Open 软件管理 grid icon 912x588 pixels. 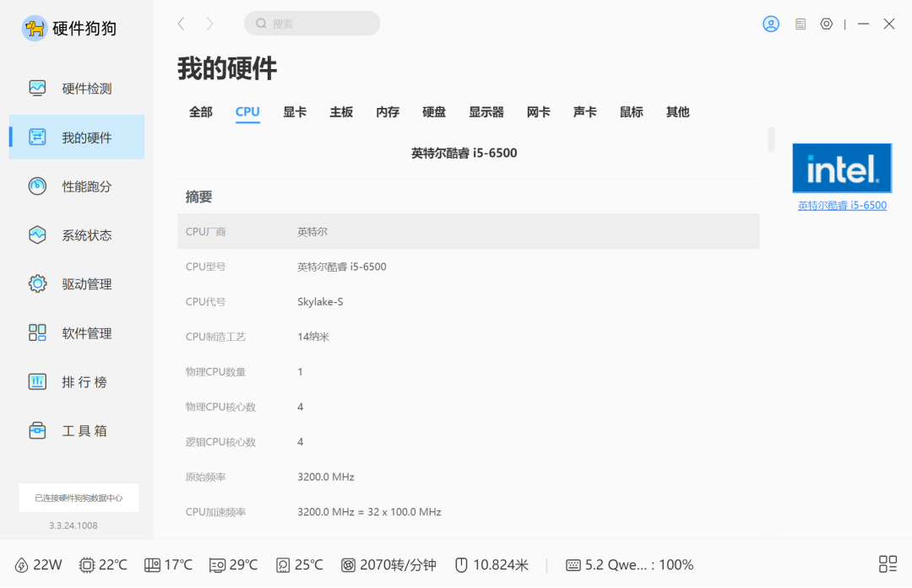[37, 332]
